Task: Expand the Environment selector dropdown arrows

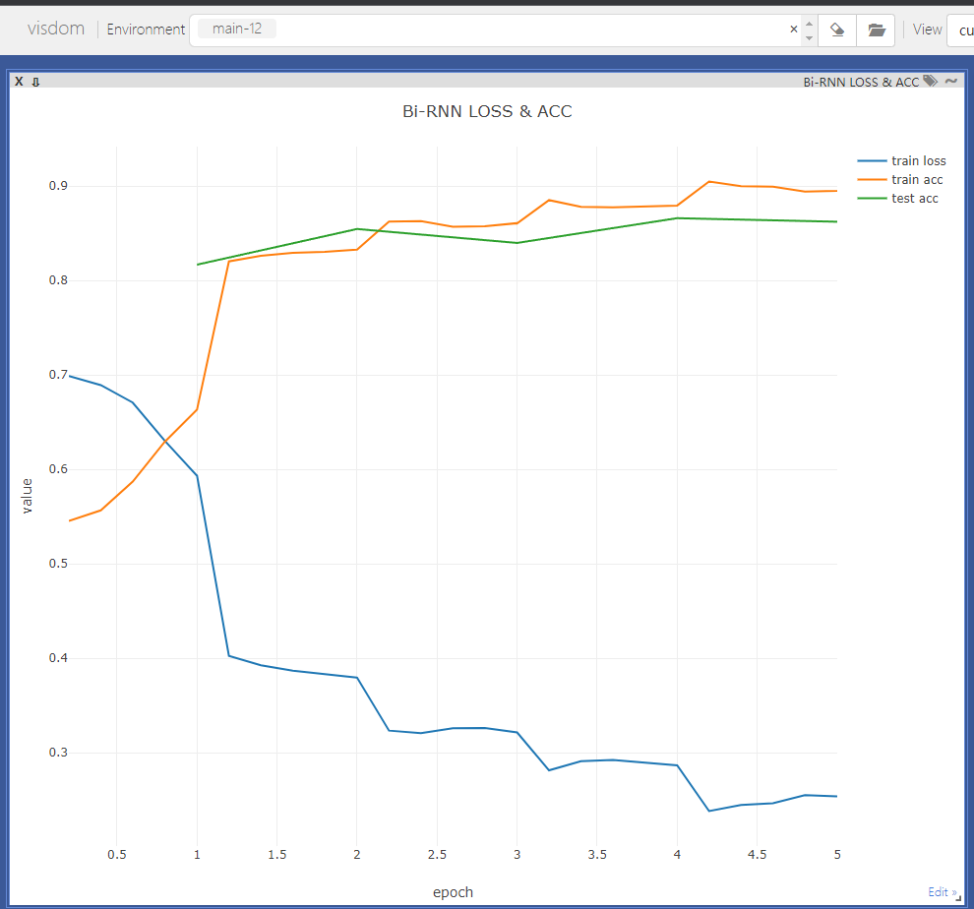Action: (x=809, y=30)
